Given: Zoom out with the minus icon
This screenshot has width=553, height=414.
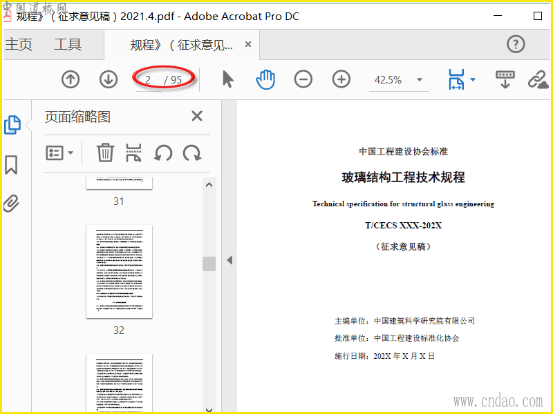Looking at the screenshot, I should (303, 79).
